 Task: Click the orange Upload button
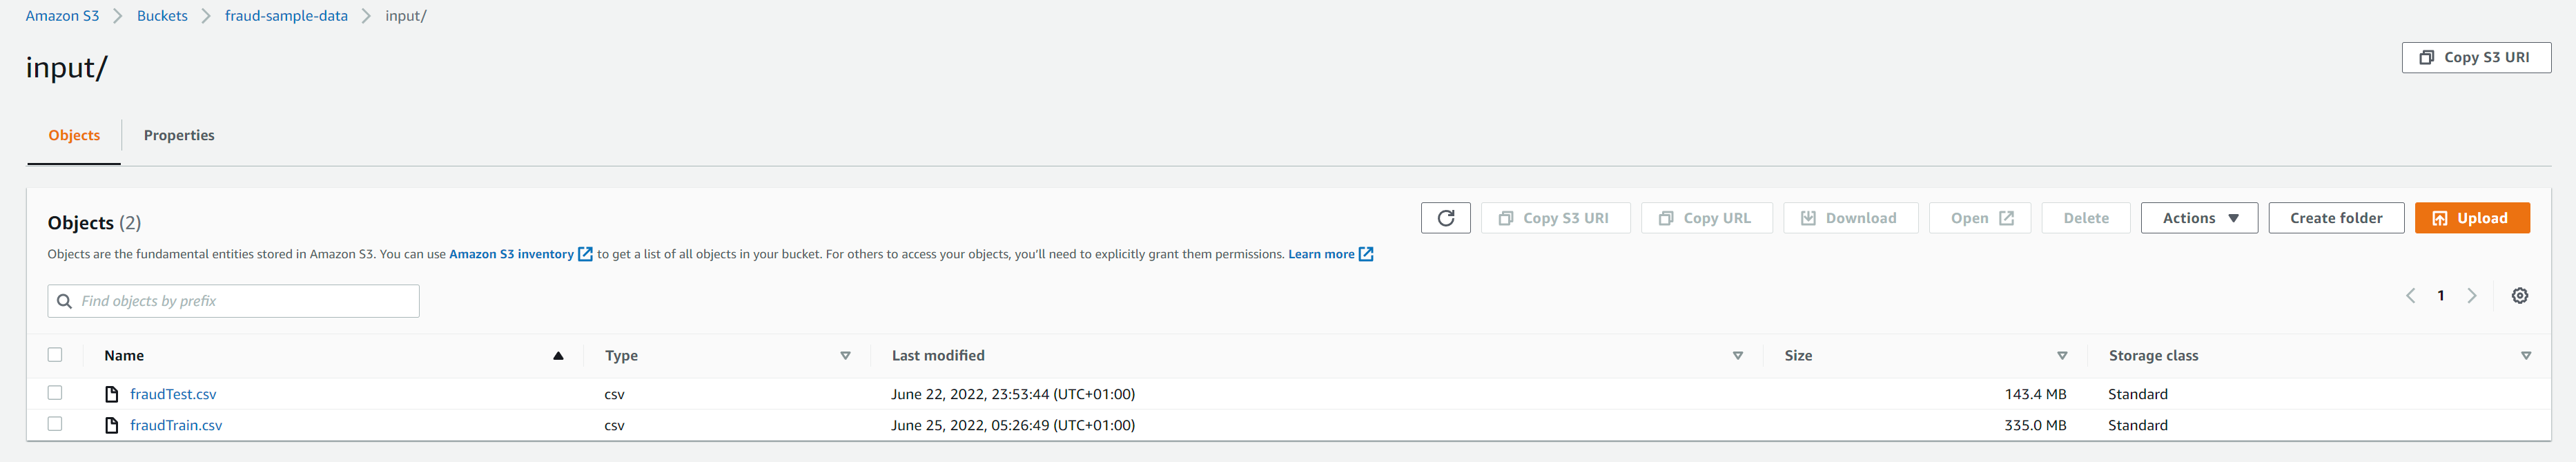(2471, 218)
